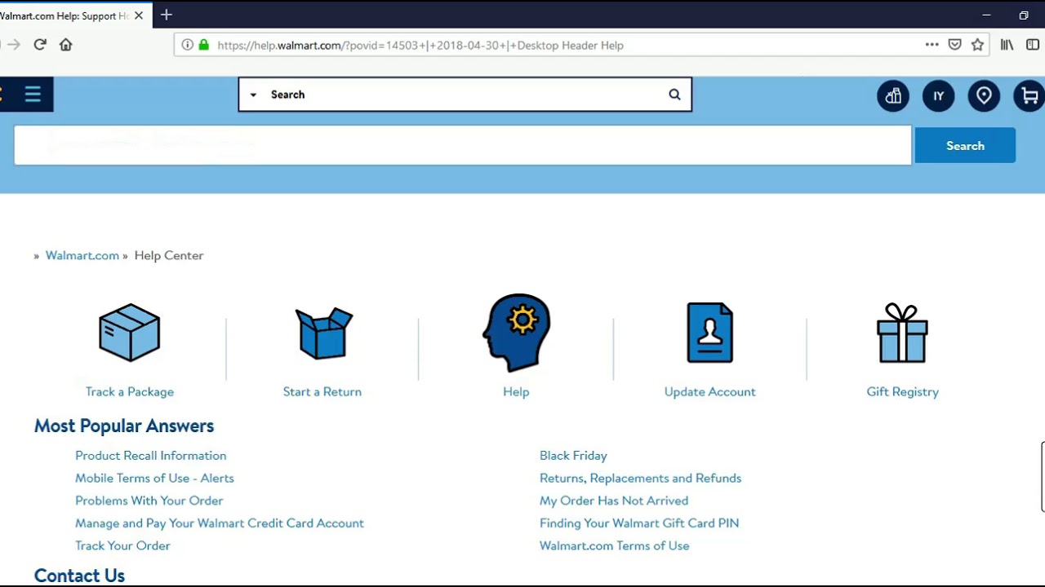The height and width of the screenshot is (587, 1045).
Task: Click the Contact Us heading
Action: (79, 576)
